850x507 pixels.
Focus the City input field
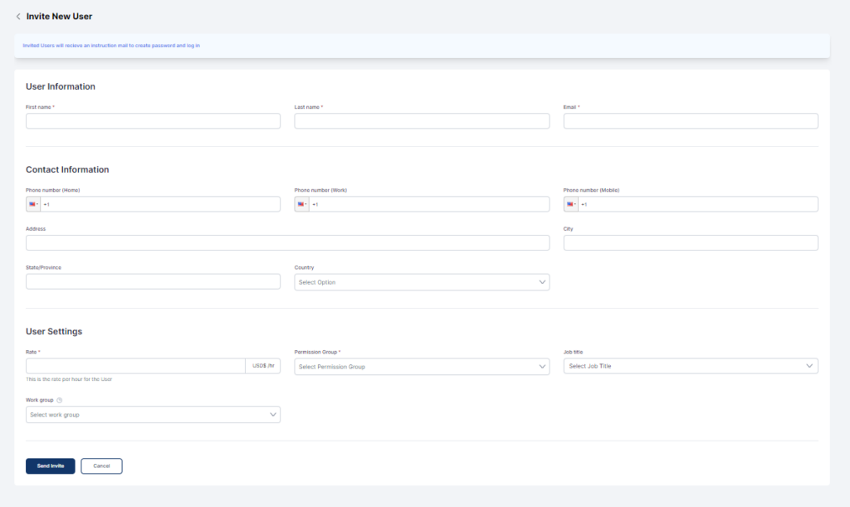pos(691,243)
